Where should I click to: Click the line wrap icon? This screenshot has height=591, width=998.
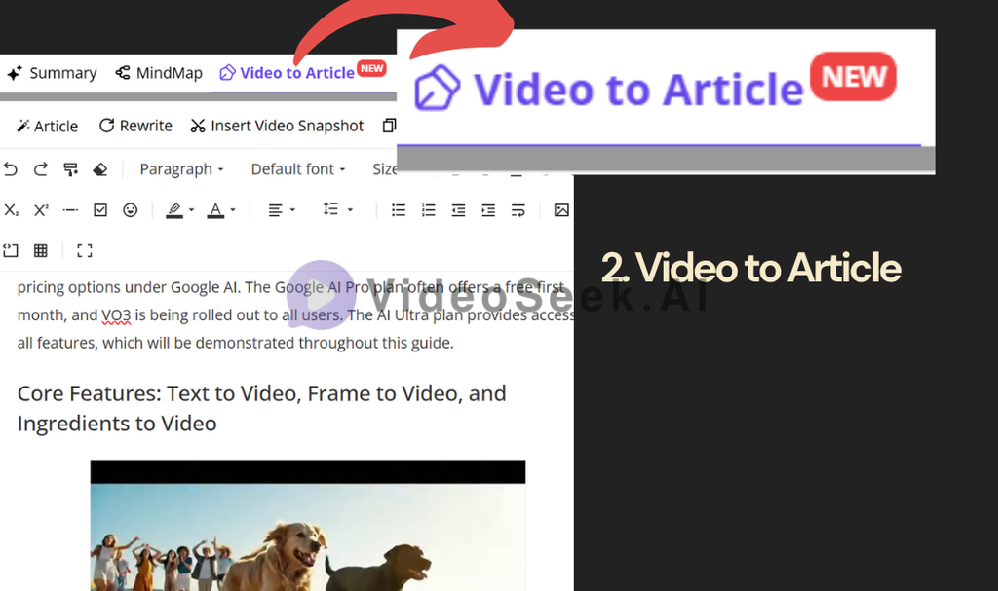click(x=518, y=210)
